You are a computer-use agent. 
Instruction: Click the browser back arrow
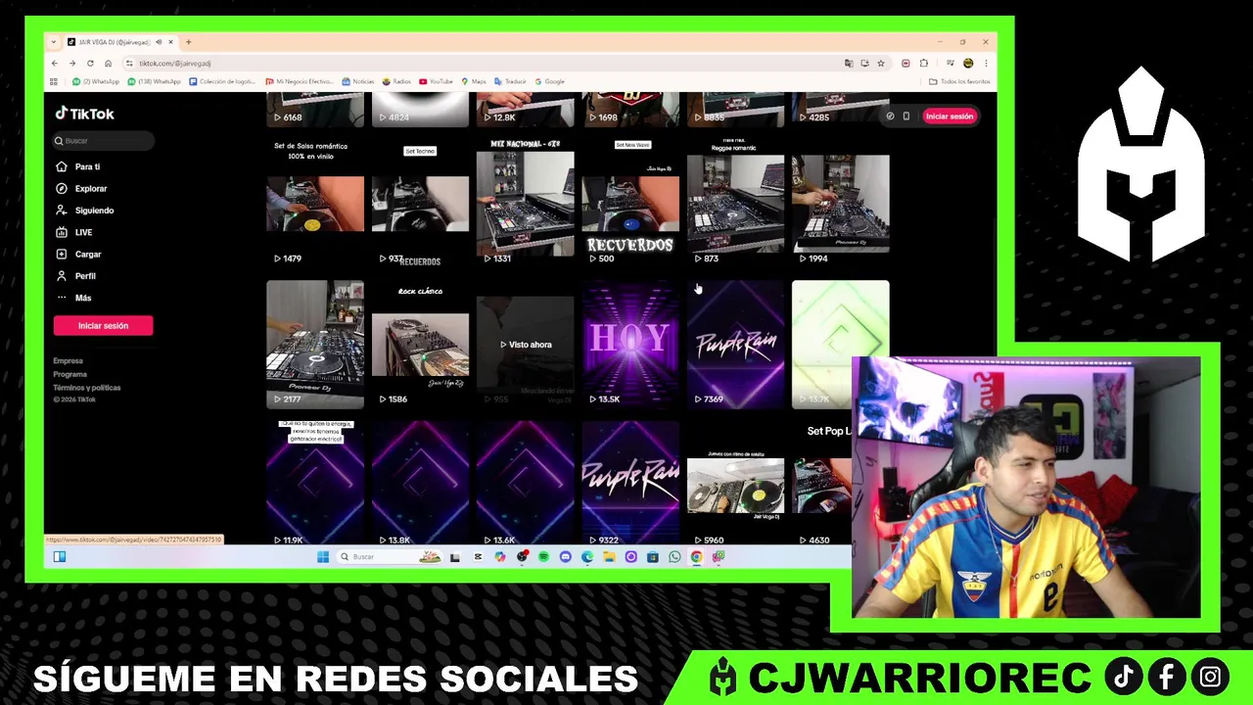pos(55,63)
